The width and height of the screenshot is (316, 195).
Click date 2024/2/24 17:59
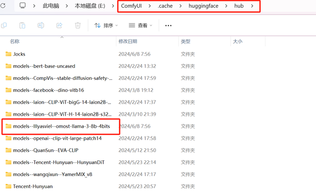point(137,78)
